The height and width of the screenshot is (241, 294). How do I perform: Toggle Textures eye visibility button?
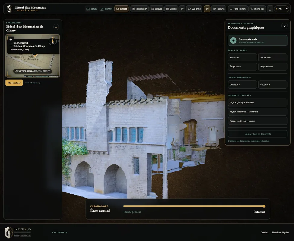[x=219, y=9]
